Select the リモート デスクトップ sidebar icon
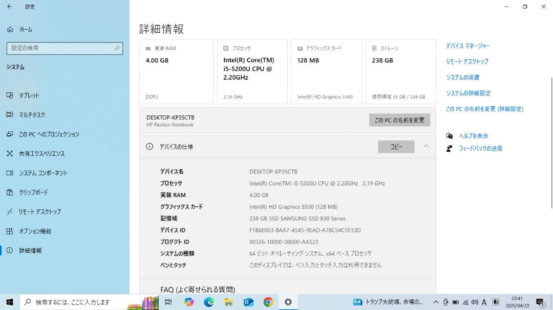Image resolution: width=553 pixels, height=310 pixels. 9,211
